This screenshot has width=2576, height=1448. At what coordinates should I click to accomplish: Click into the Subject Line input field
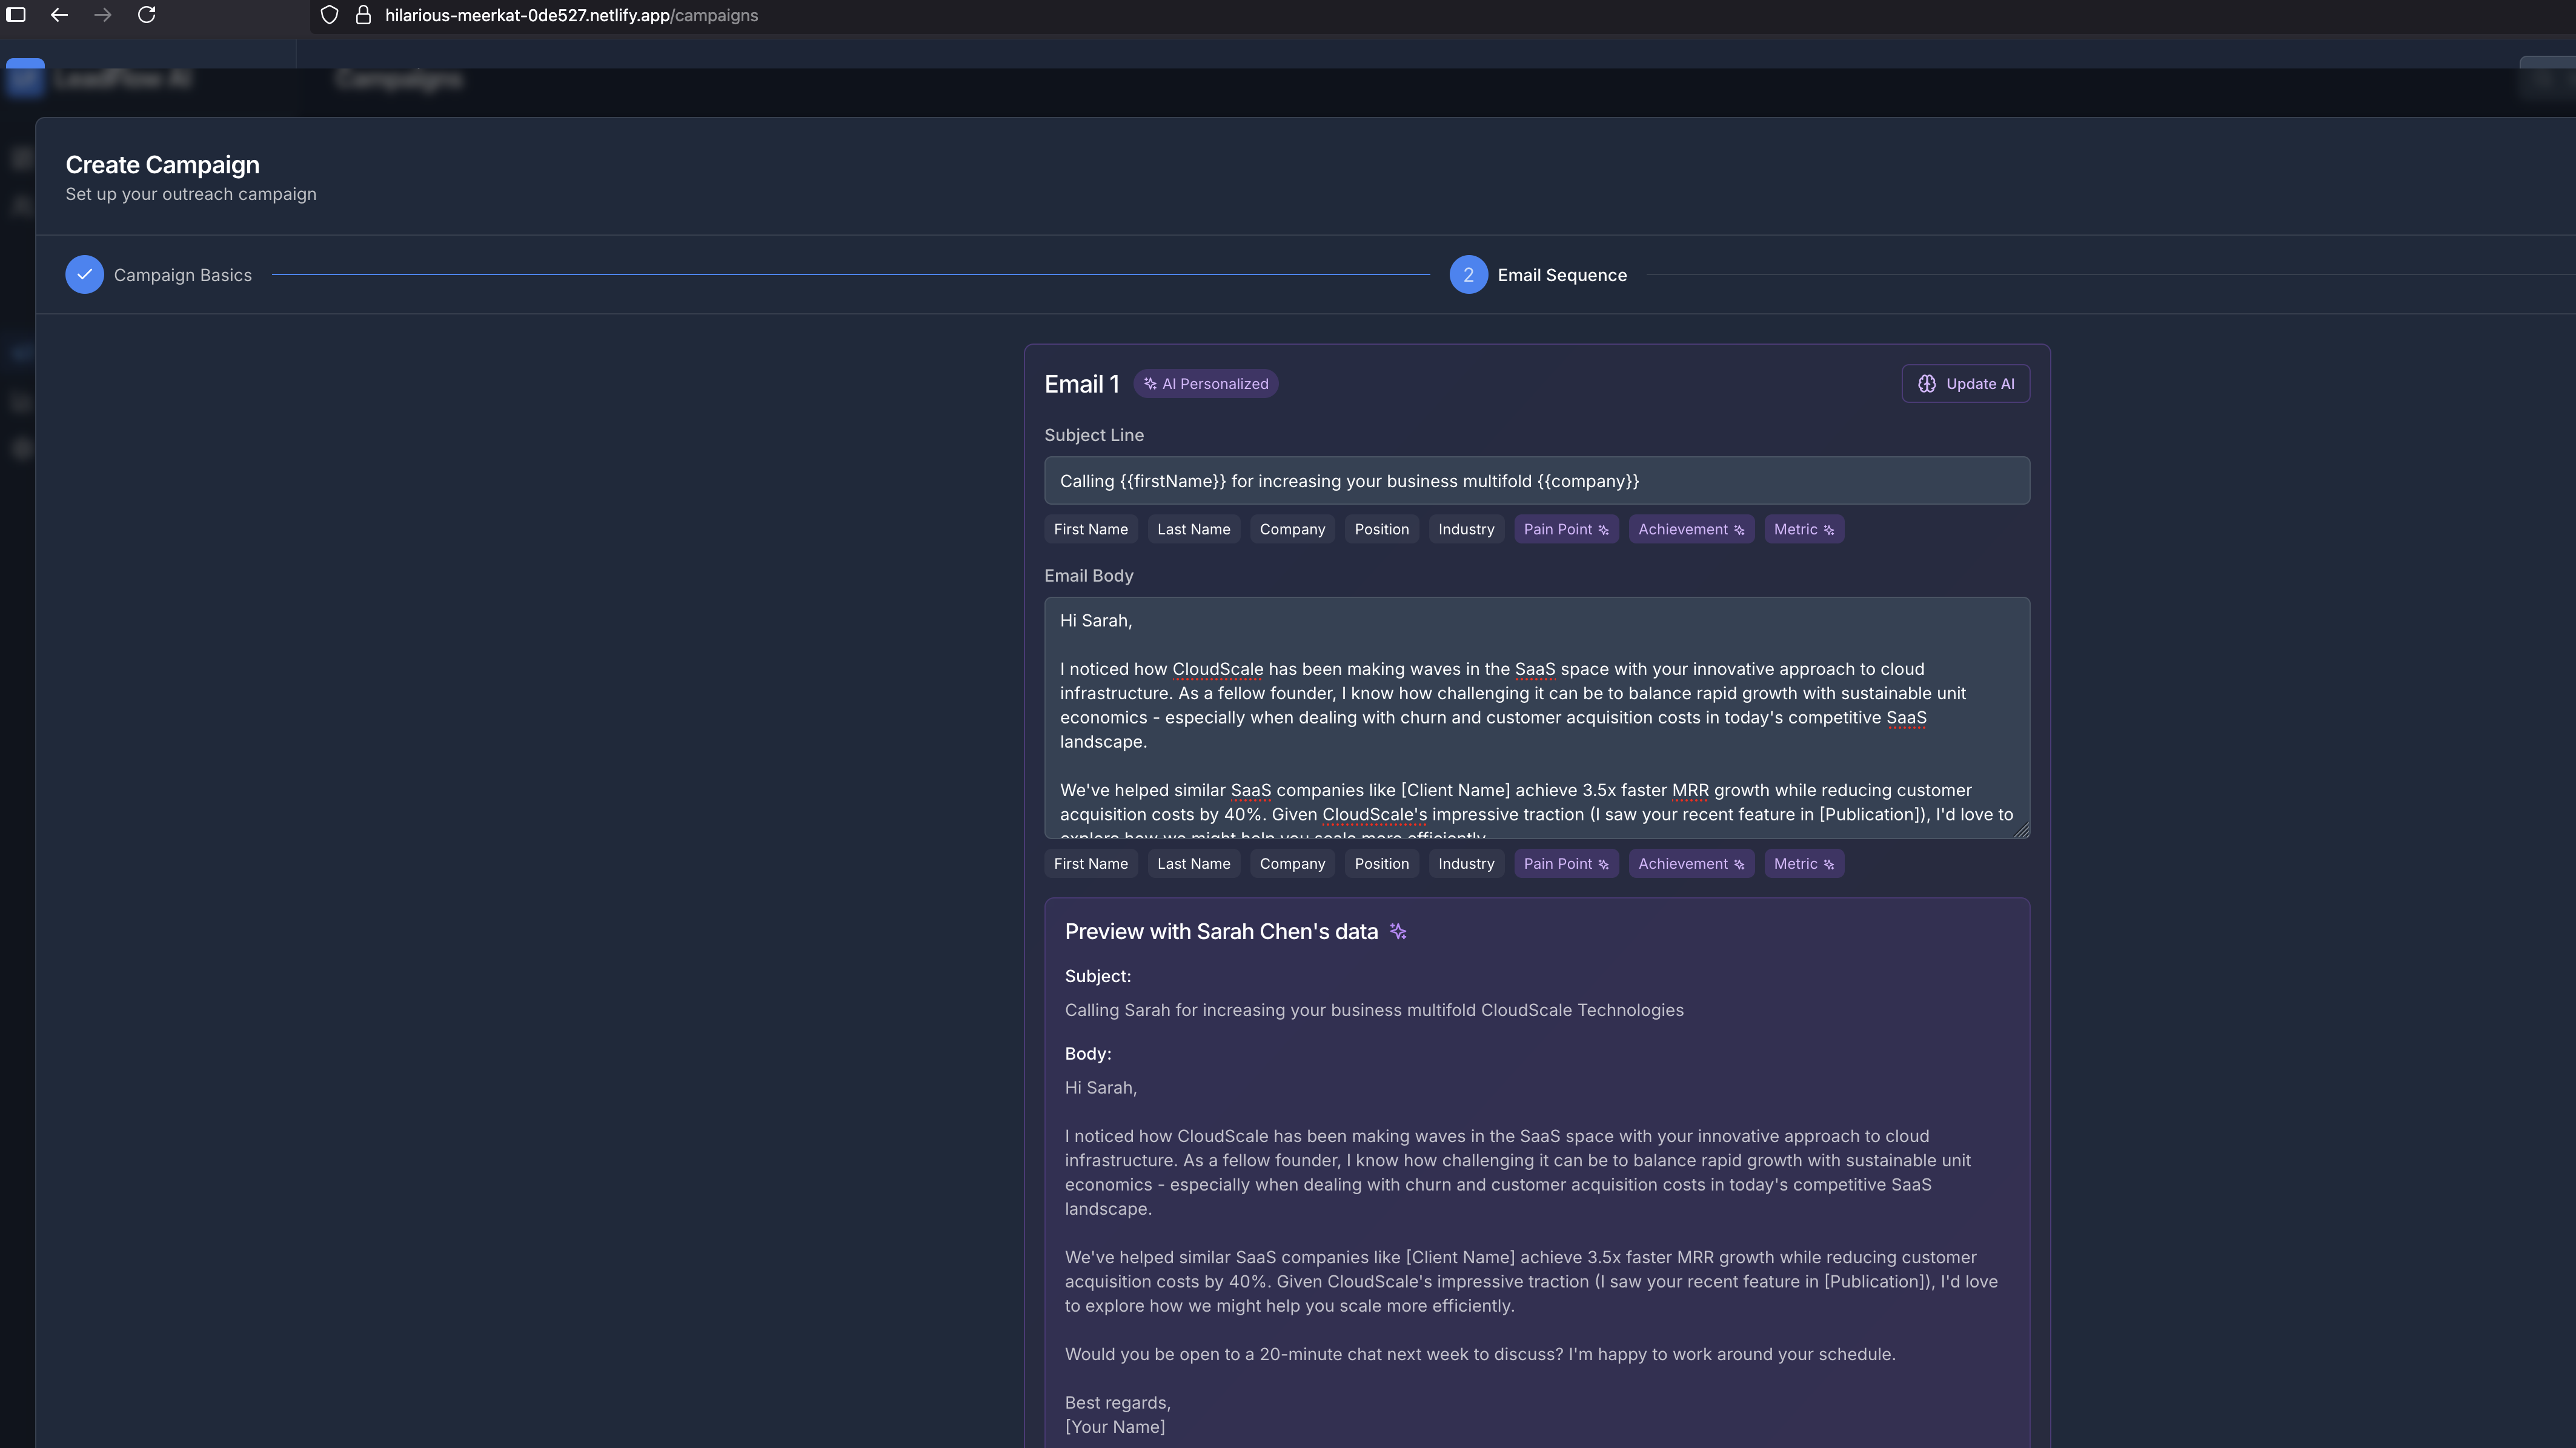(x=1536, y=481)
